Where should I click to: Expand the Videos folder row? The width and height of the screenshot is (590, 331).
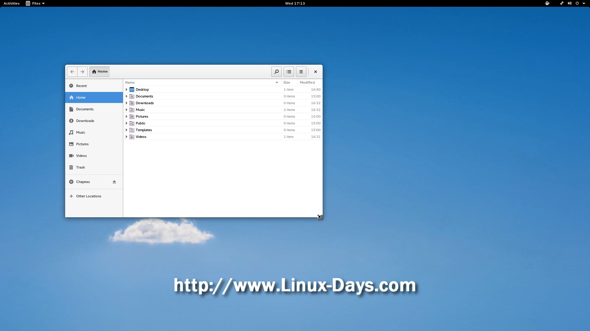tap(126, 137)
